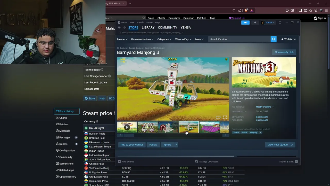Image resolution: width=330 pixels, height=186 pixels.
Task: Click the fullscreen icon on screenshot viewer
Action: click(x=225, y=117)
